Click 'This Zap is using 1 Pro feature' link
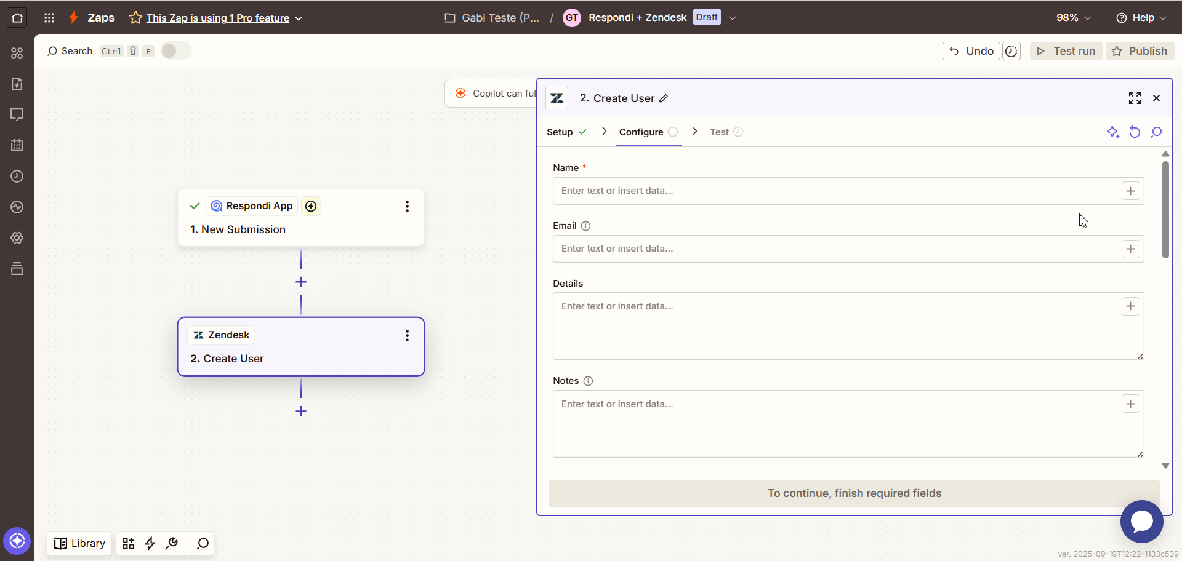The height and width of the screenshot is (561, 1182). 217,18
